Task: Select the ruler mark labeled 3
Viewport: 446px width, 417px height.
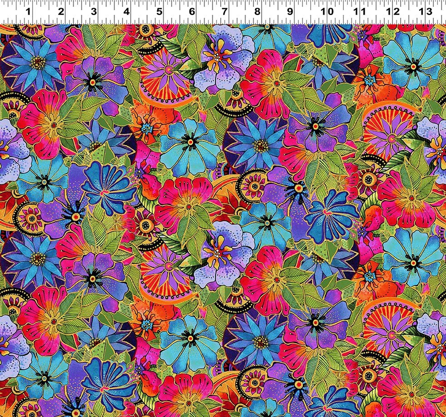Action: 94,12
